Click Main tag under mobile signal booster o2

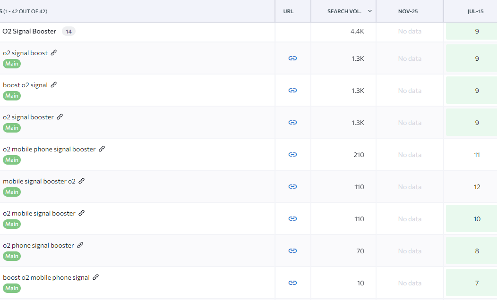point(12,192)
